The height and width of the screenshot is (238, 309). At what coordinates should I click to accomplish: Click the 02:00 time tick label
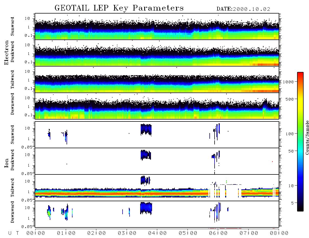point(97,233)
